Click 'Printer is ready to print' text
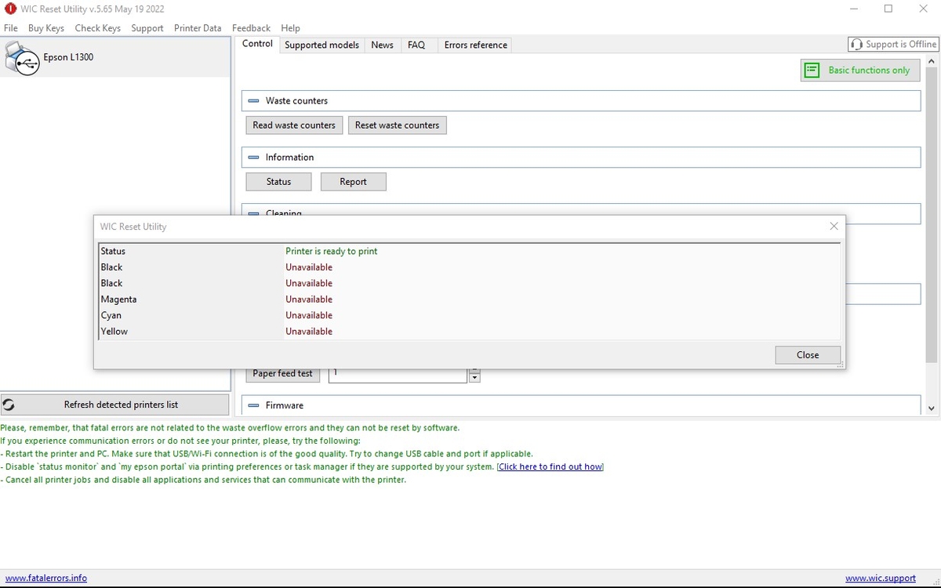Image resolution: width=941 pixels, height=588 pixels. click(331, 252)
